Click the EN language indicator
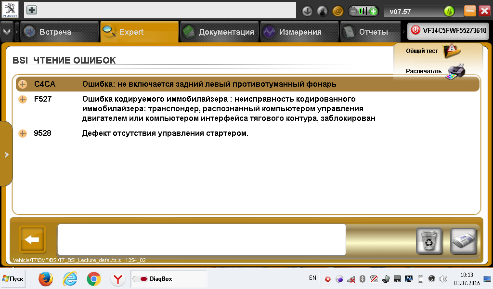Viewport: 493px width, 289px height. [312, 278]
